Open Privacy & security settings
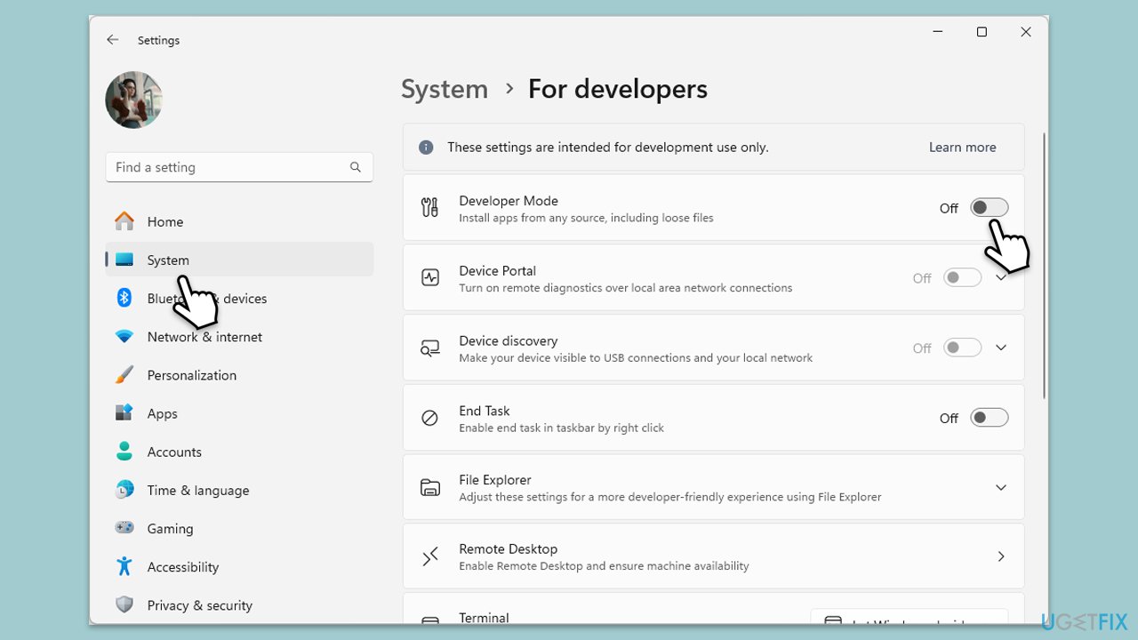This screenshot has width=1138, height=640. pyautogui.click(x=239, y=604)
